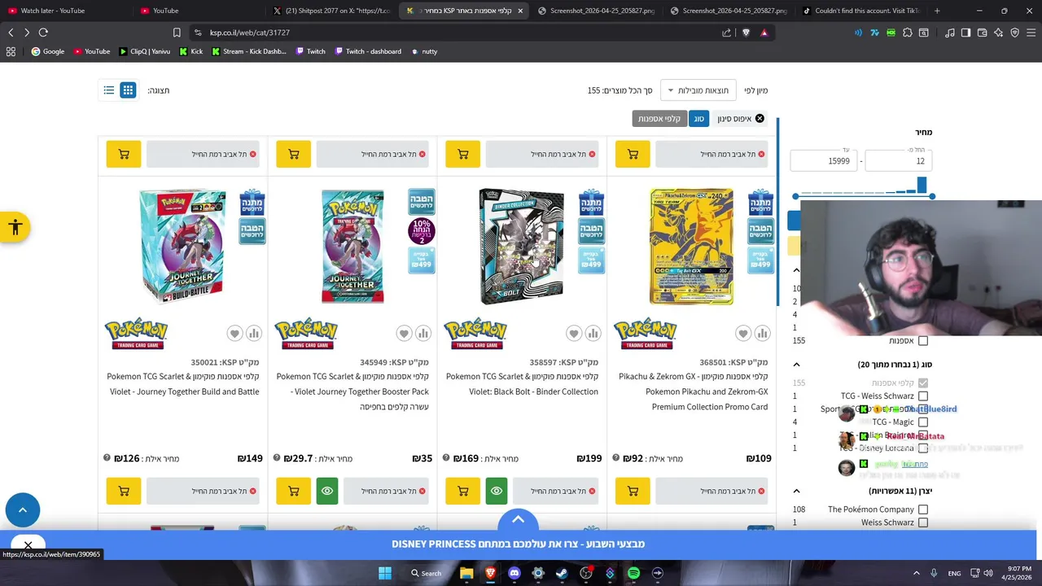Click up-chevron above Disney Princess banner
The height and width of the screenshot is (586, 1042).
[518, 518]
